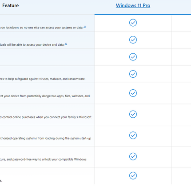Open the Windows 11 Pro link
Image resolution: width=191 pixels, height=191 pixels.
coord(133,5)
